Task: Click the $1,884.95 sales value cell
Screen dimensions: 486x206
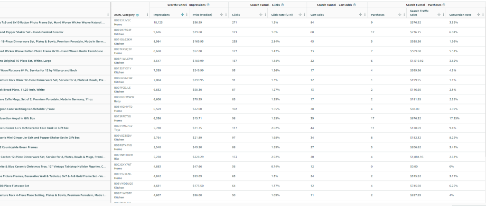Action: click(x=418, y=156)
